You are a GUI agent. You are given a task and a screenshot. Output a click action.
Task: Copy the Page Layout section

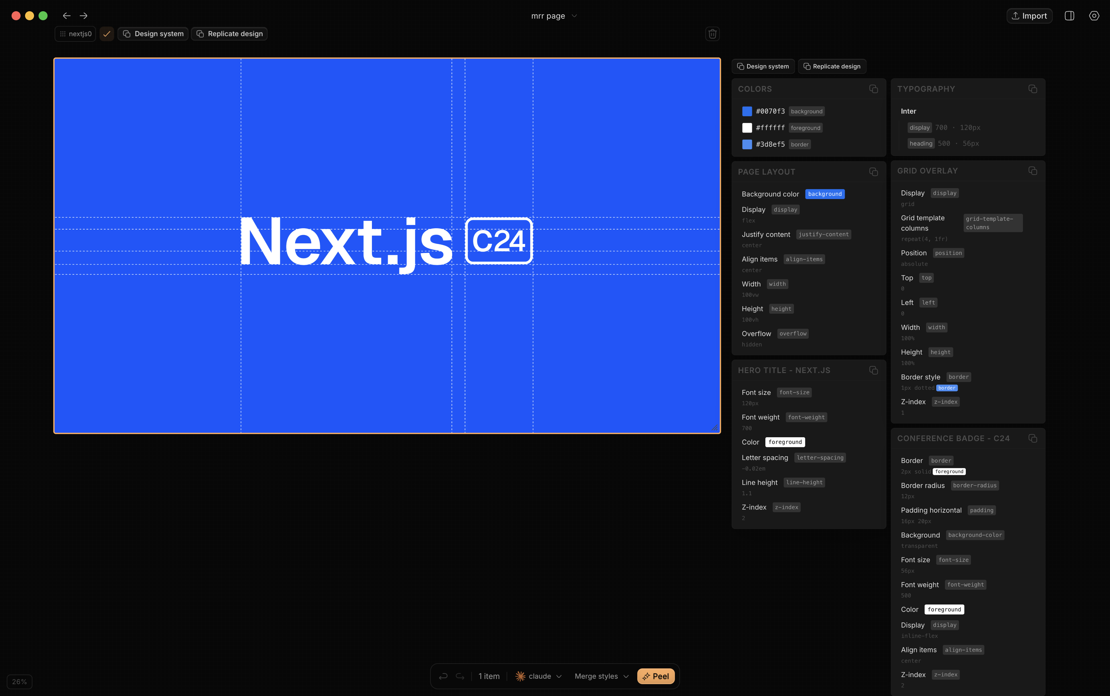point(873,172)
